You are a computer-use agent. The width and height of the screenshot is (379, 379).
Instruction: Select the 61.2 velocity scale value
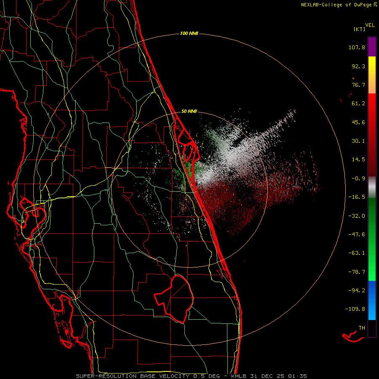(x=358, y=104)
